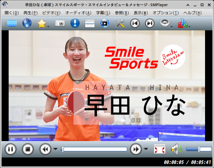This screenshot has width=214, height=168.
Task: Skip to the next playlist item
Action: tap(149, 23)
